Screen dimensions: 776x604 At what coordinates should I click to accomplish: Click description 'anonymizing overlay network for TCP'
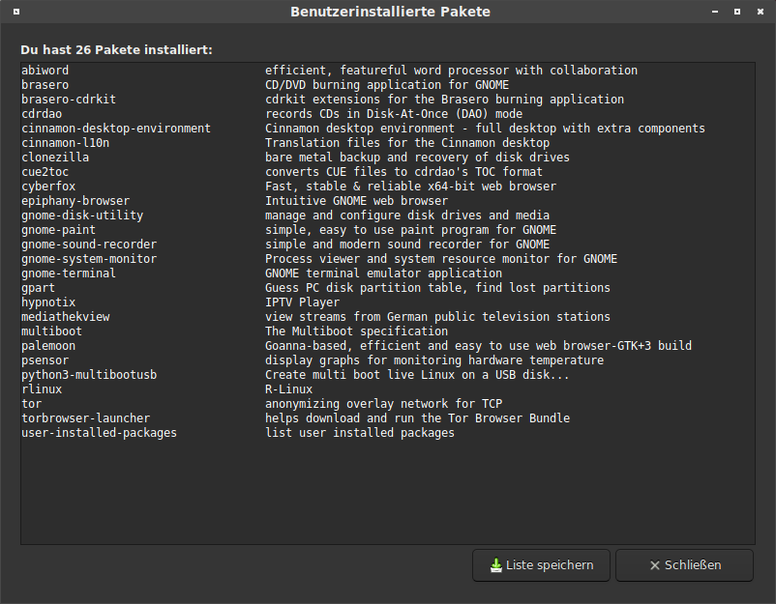pos(384,404)
